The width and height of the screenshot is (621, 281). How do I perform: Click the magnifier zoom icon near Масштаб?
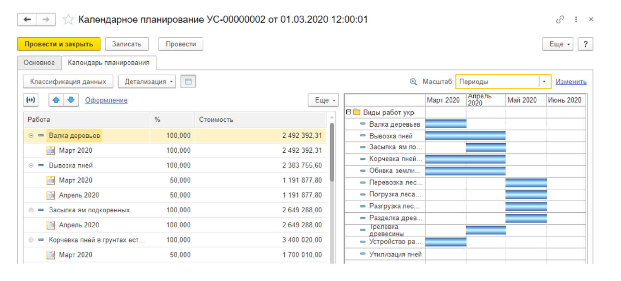click(413, 82)
